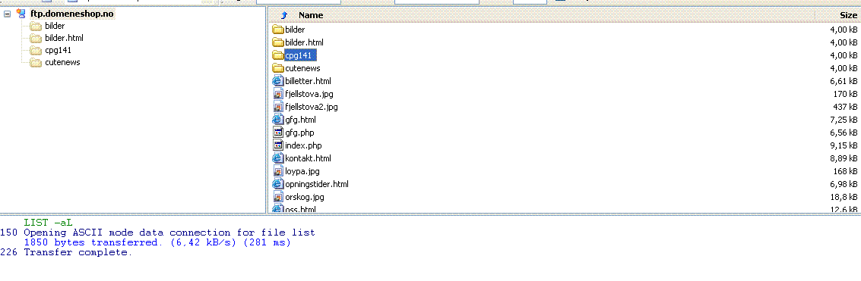Click the 6,98 kB size cell
The width and height of the screenshot is (861, 281).
point(844,184)
